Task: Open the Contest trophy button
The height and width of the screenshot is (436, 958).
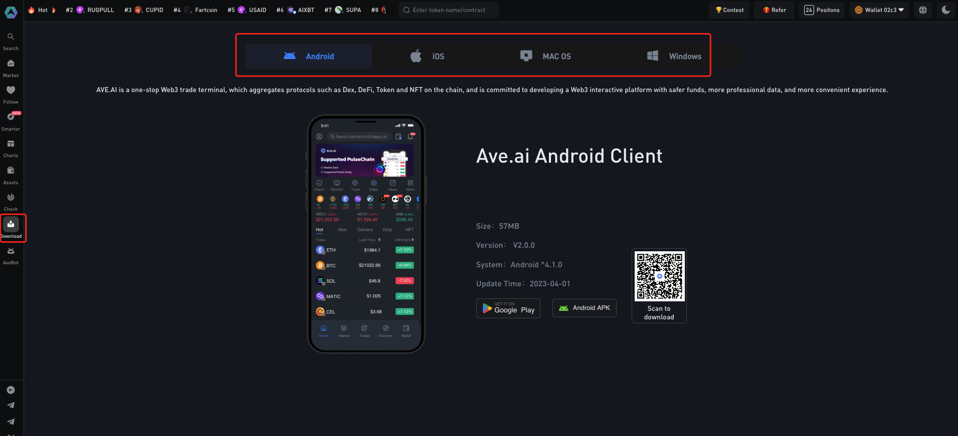Action: 729,10
